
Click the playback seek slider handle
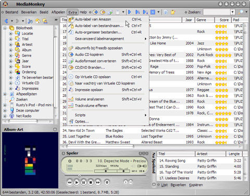click(79, 176)
